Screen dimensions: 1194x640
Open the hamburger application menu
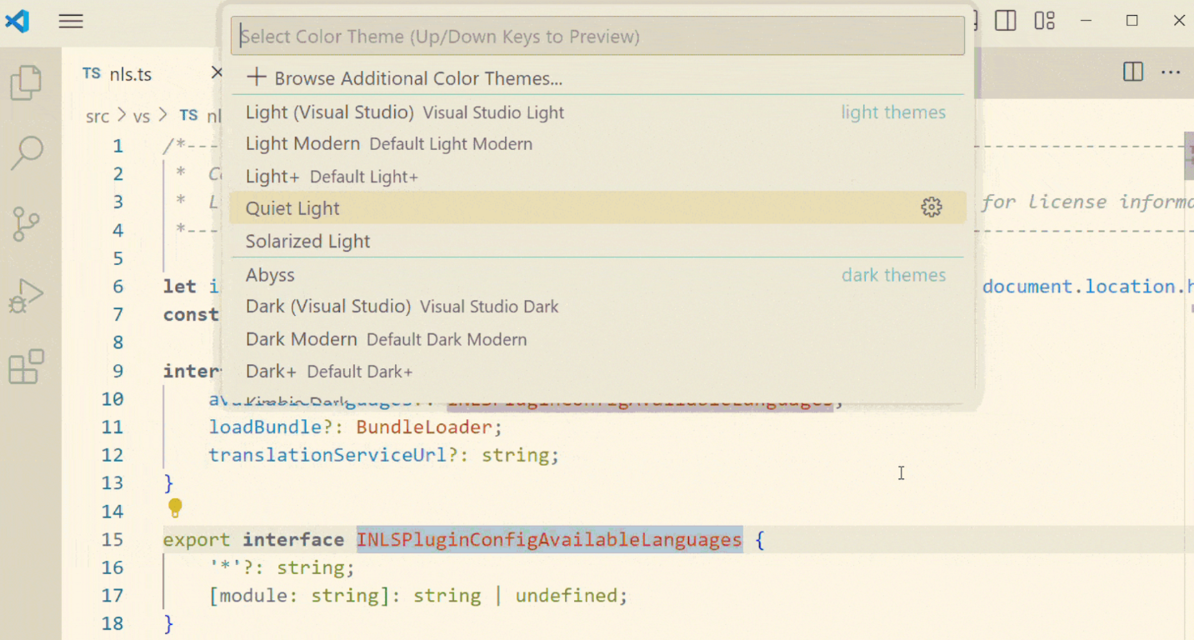click(x=71, y=22)
